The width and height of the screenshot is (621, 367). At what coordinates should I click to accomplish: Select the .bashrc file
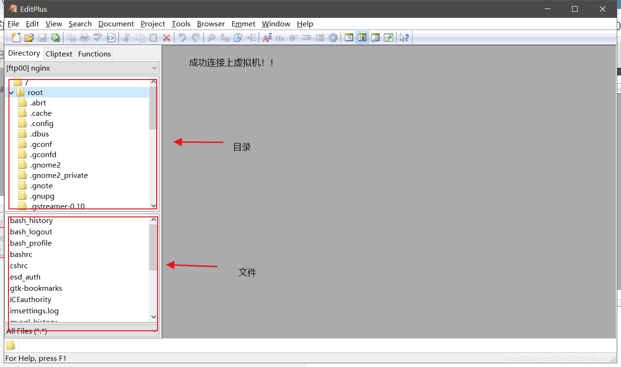coord(21,255)
